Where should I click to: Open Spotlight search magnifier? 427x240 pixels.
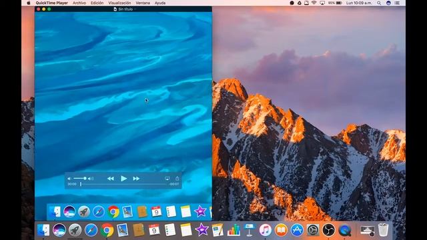[379, 3]
